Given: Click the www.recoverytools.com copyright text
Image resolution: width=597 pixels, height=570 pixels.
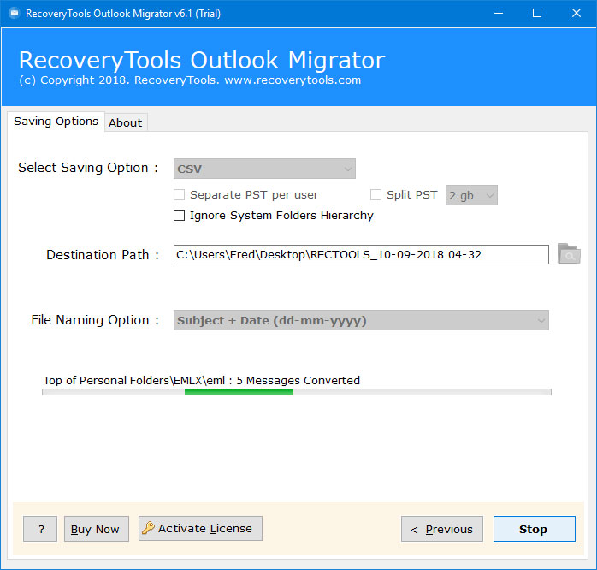Looking at the screenshot, I should [x=293, y=80].
